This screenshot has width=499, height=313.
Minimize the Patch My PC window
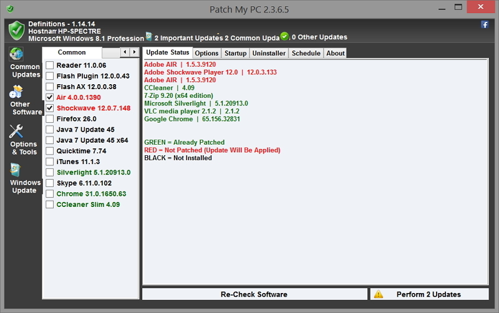tap(442, 7)
